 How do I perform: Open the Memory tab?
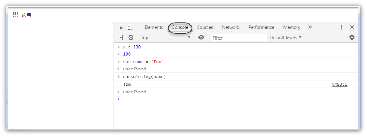coord(292,27)
